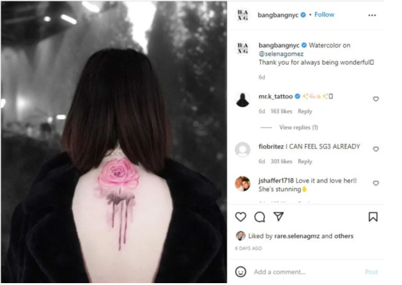Like fiobritez's comment
The image size is (402, 285).
[x=375, y=149]
